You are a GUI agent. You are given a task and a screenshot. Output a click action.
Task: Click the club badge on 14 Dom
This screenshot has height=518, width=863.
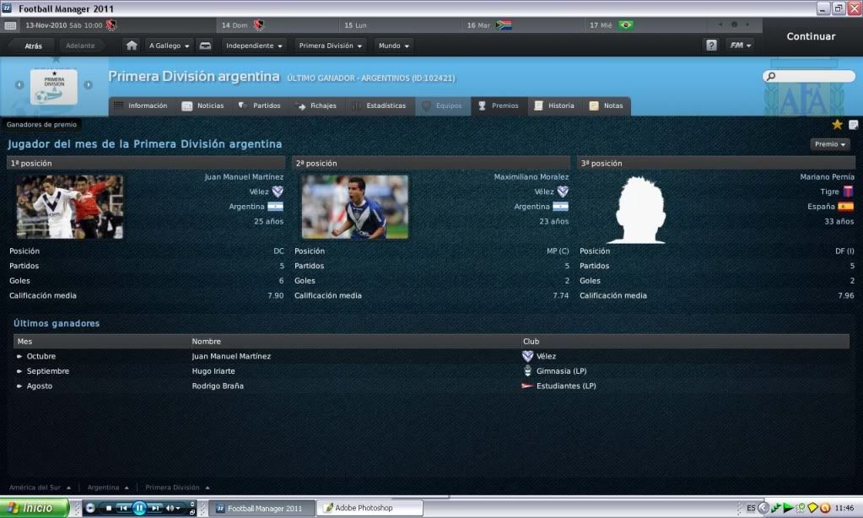point(259,25)
